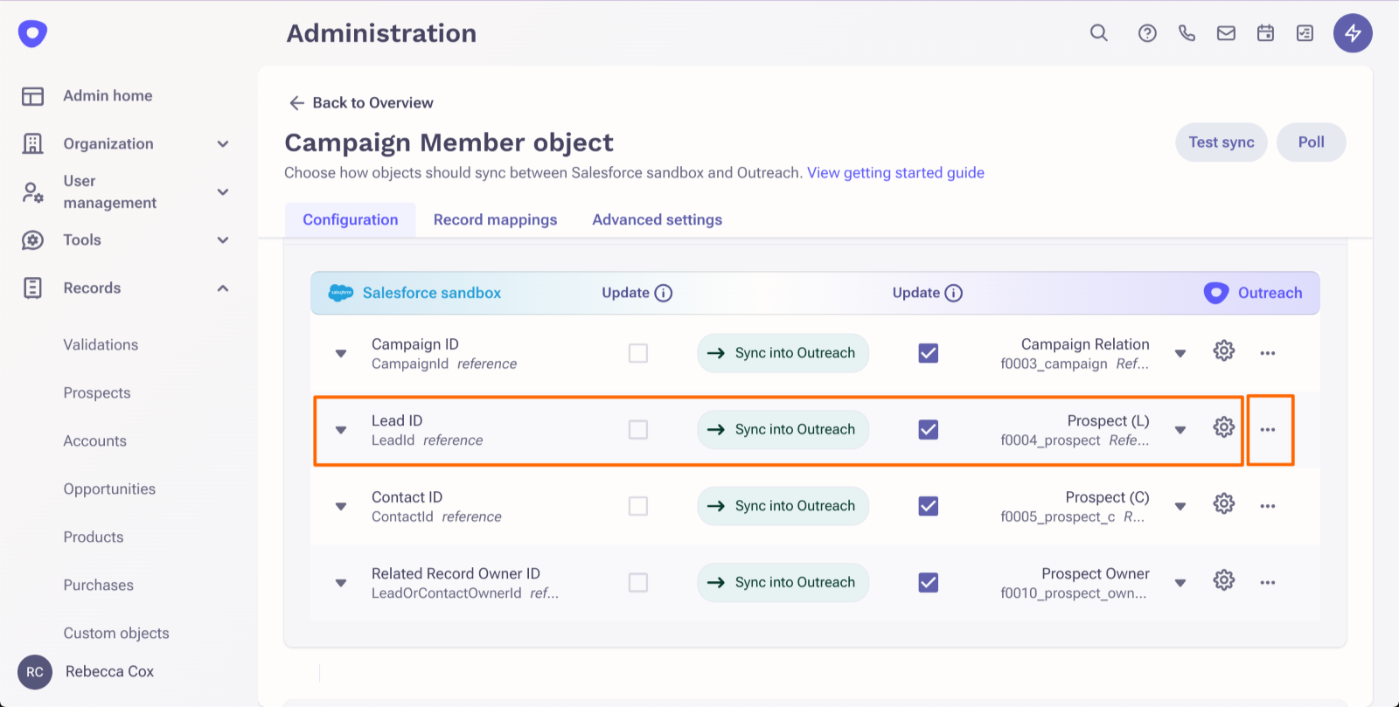Image resolution: width=1399 pixels, height=707 pixels.
Task: Open the search icon in header
Action: [x=1099, y=33]
